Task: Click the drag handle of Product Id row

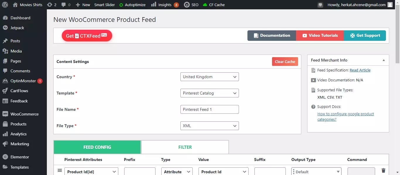Action: point(60,171)
